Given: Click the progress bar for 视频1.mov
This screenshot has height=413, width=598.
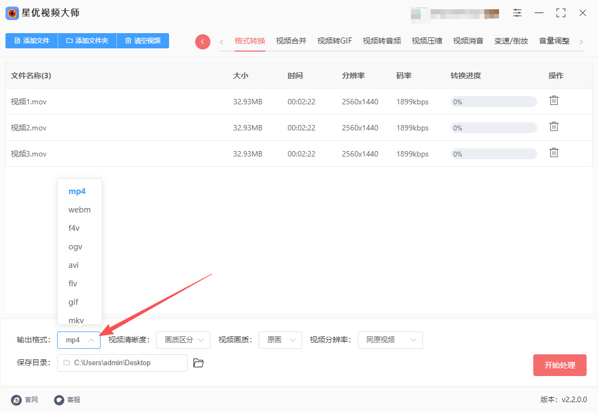Looking at the screenshot, I should tap(493, 102).
